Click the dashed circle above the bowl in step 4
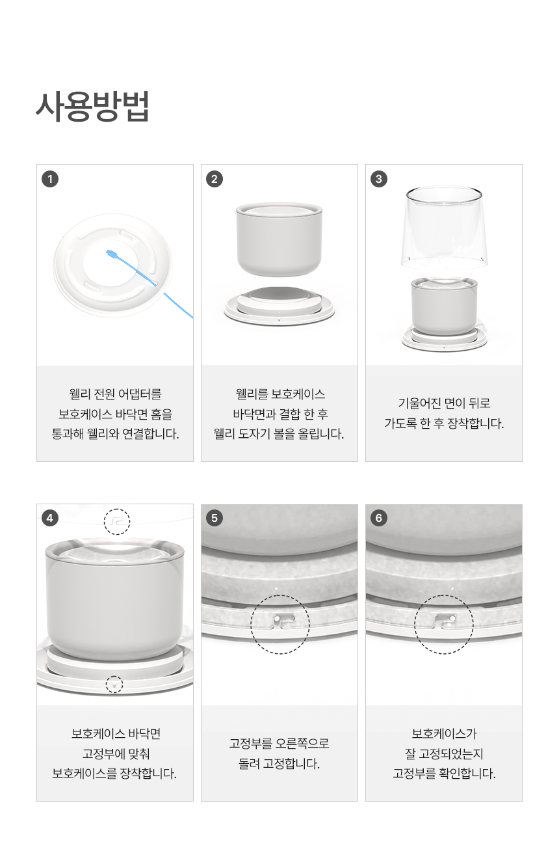This screenshot has width=559, height=853. [x=117, y=522]
